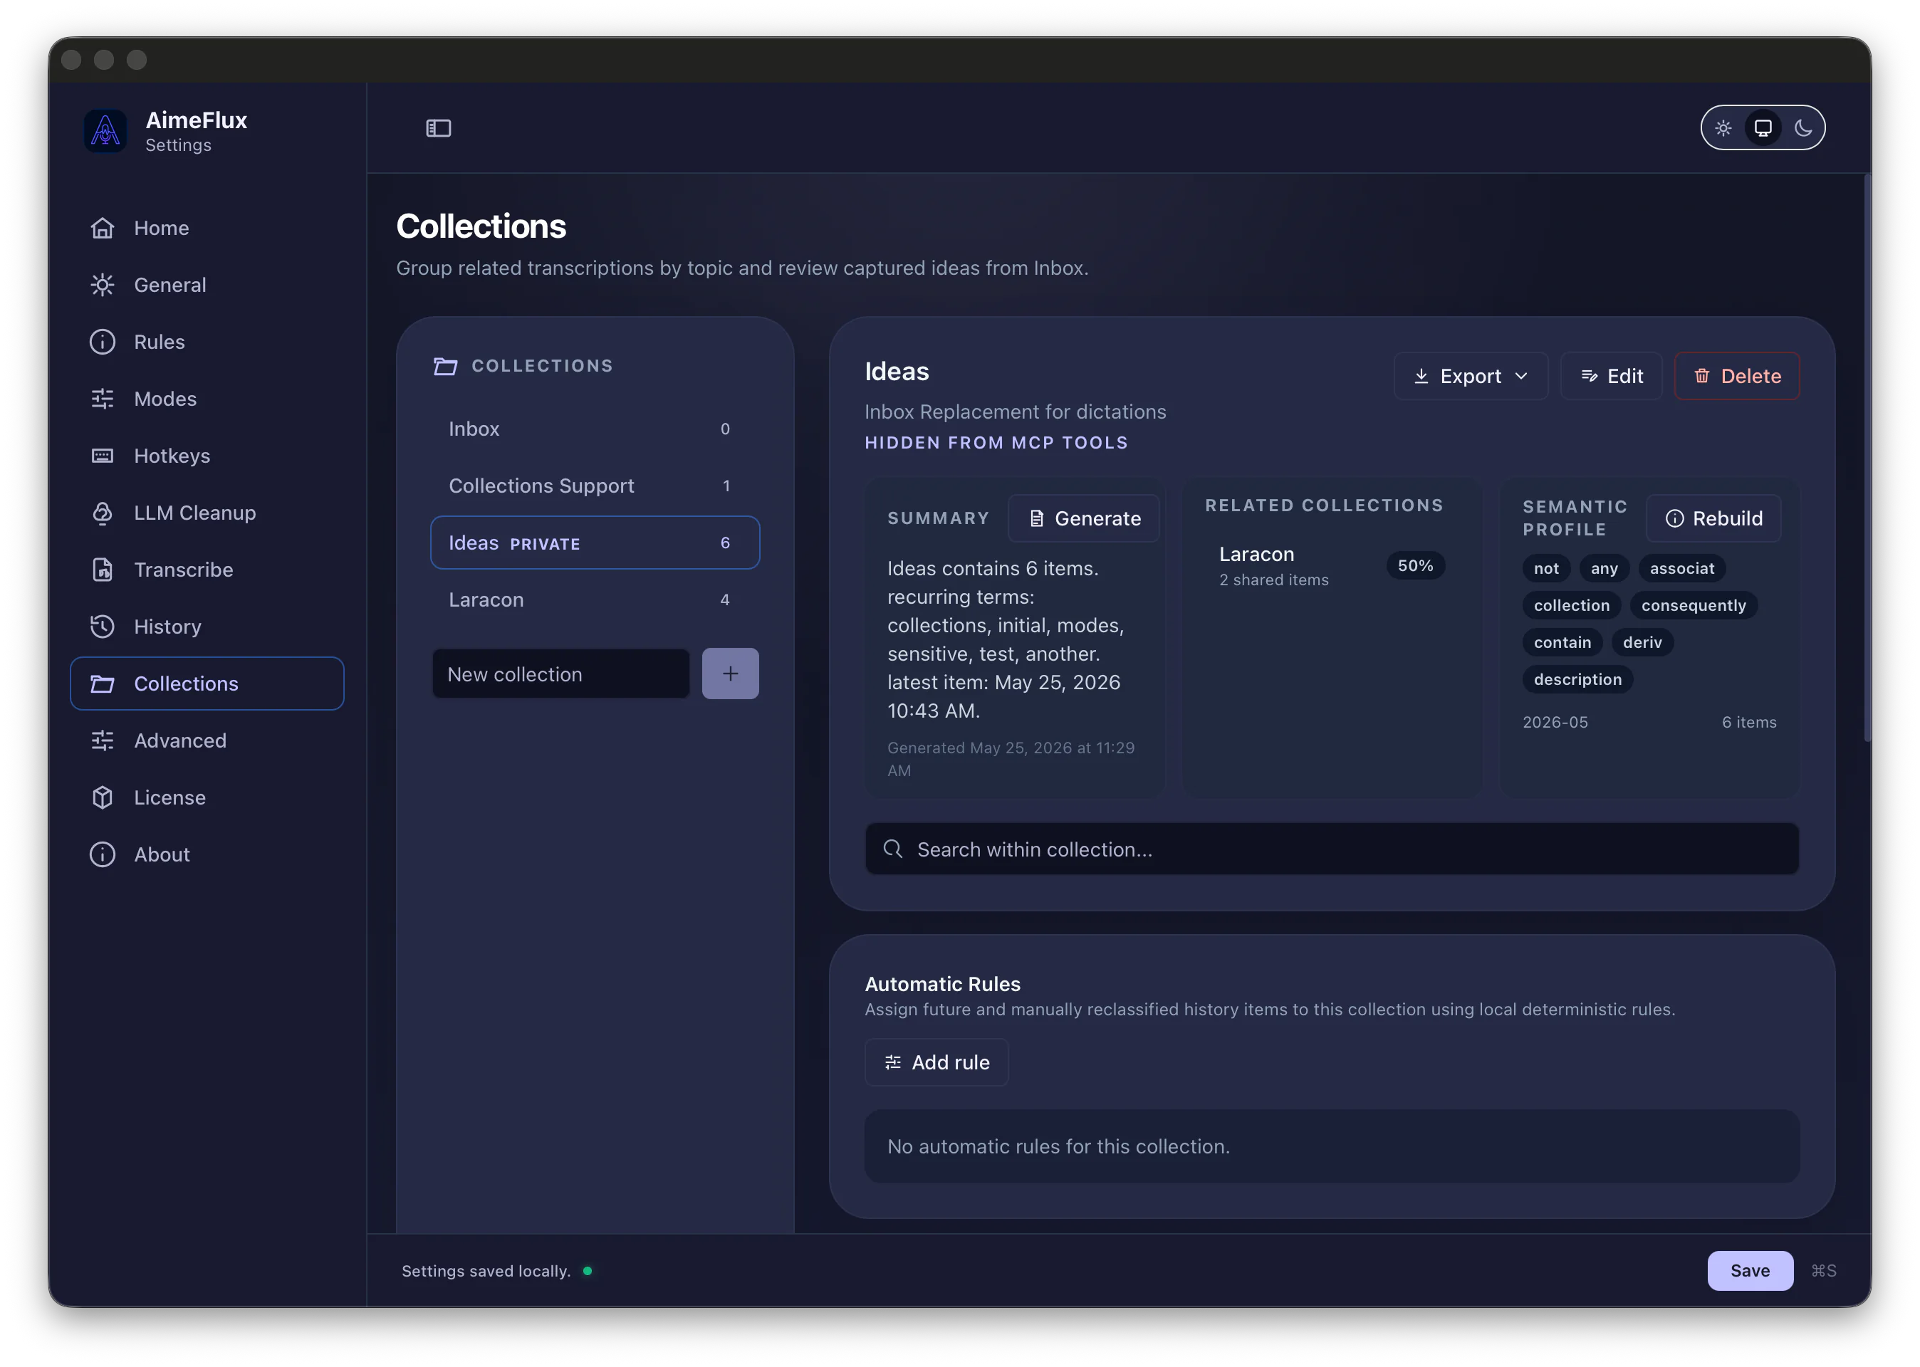Add an automatic rule
1920x1367 pixels.
pos(936,1062)
